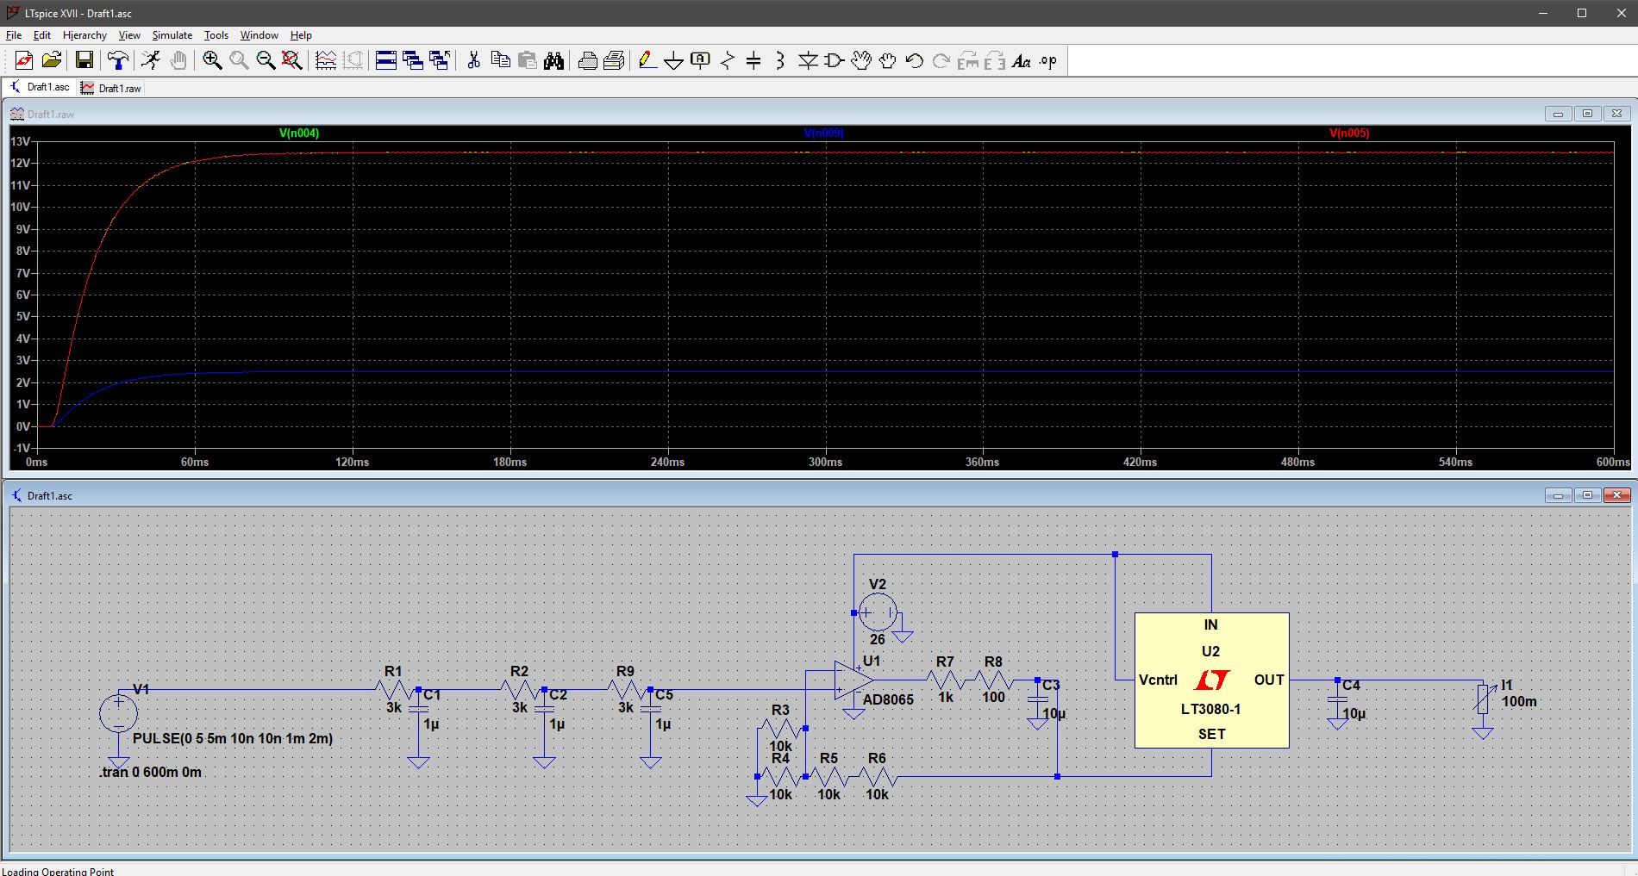Place an Inductor component
1638x876 pixels.
[x=780, y=60]
